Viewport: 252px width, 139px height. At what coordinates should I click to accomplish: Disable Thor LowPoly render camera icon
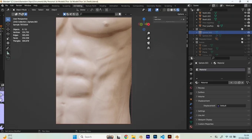pos(249,26)
